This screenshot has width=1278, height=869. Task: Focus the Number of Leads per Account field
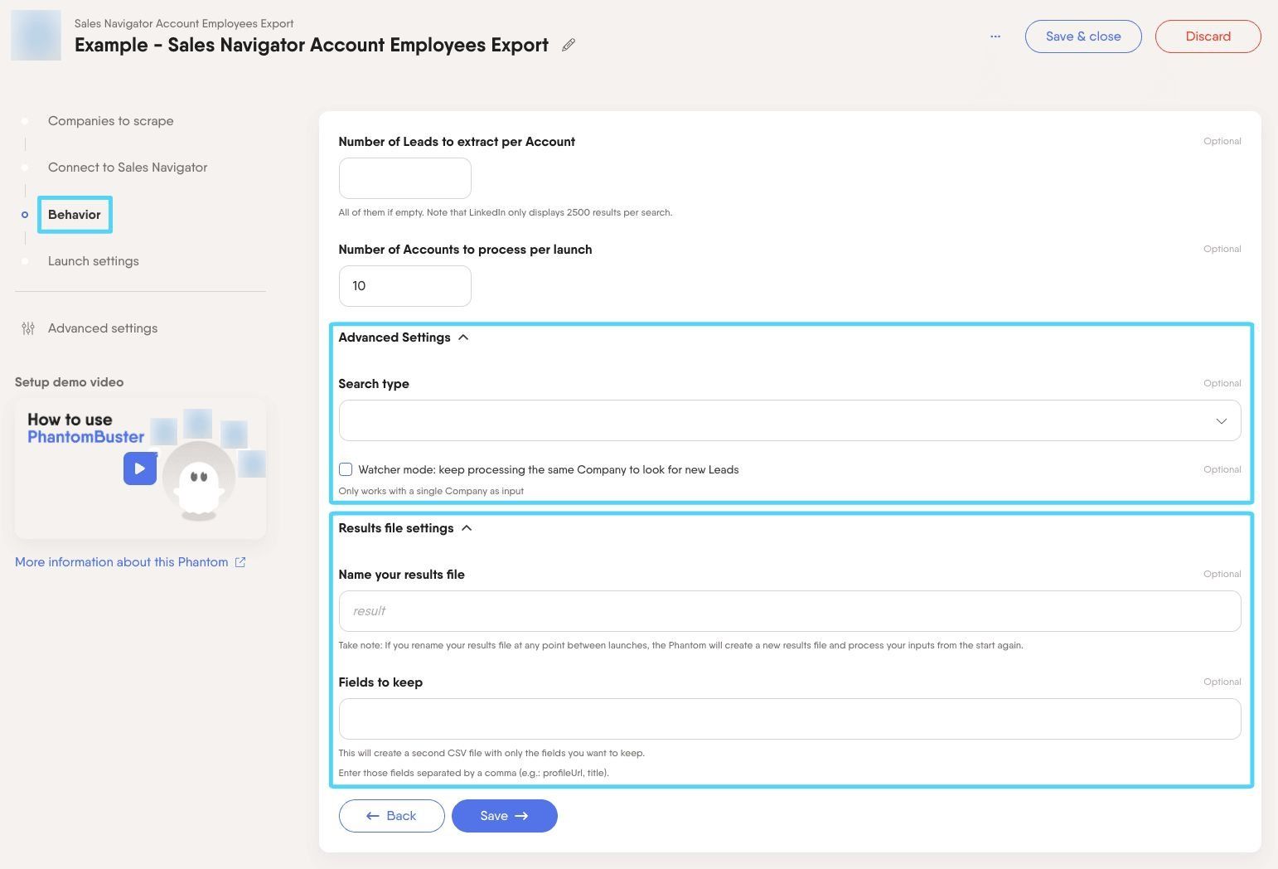pos(405,178)
